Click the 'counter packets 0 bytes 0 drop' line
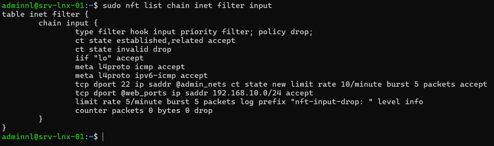 coord(144,111)
